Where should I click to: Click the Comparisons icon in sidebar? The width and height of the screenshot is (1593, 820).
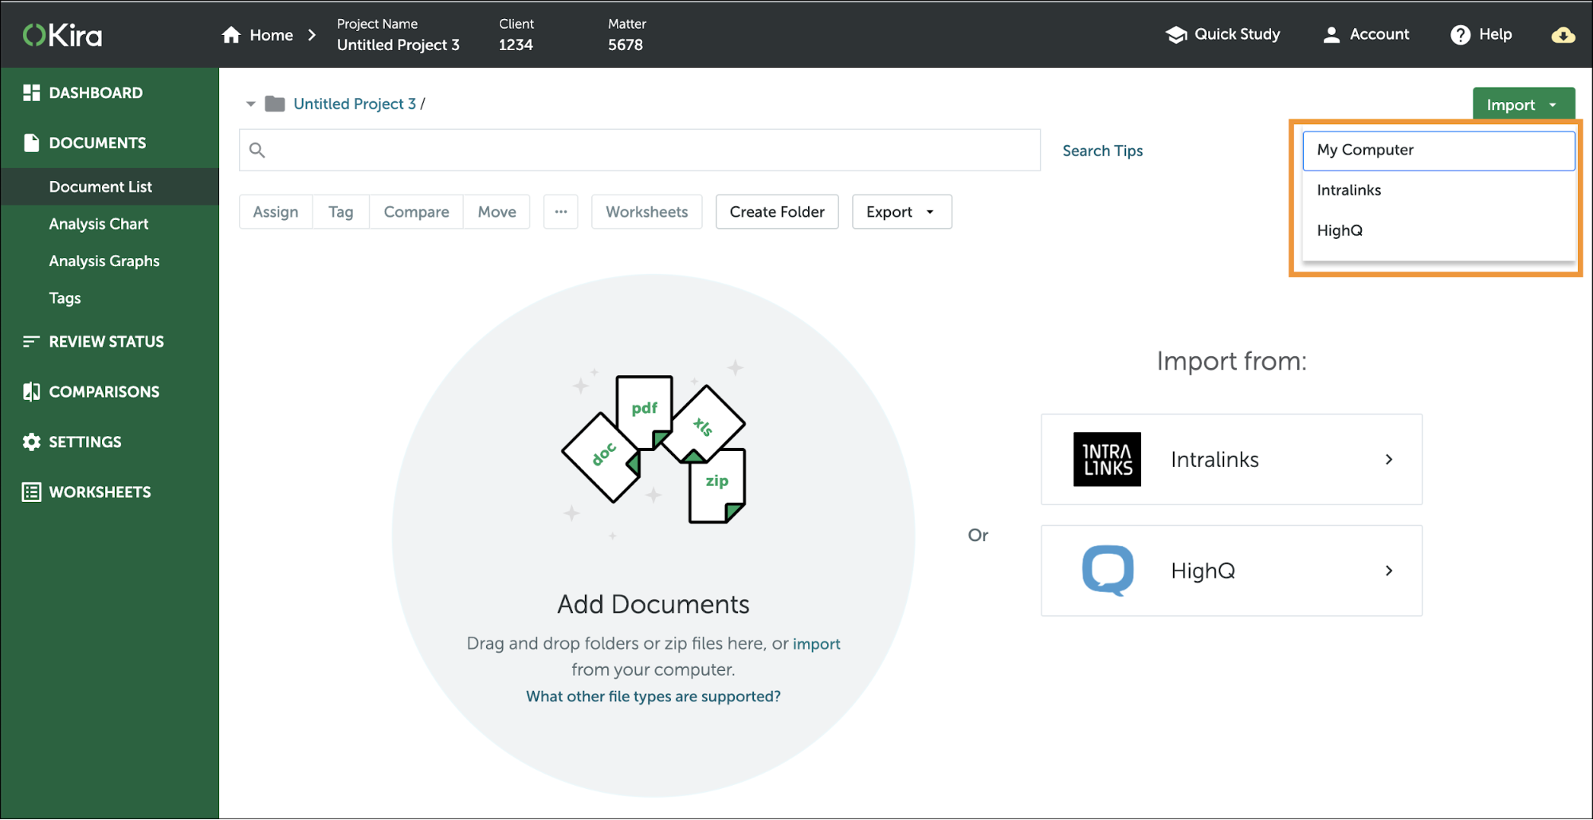click(31, 391)
